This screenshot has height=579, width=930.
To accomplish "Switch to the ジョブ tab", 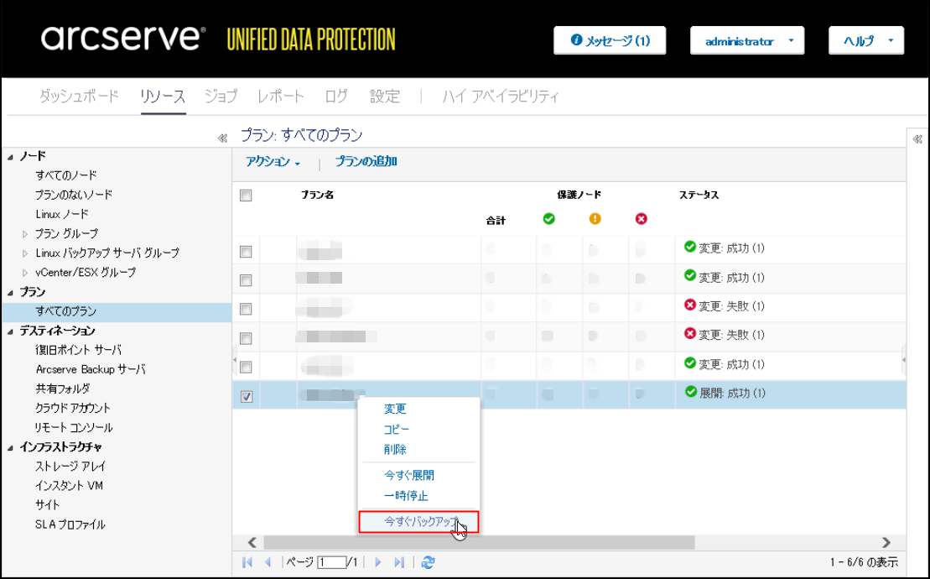I will [x=221, y=96].
